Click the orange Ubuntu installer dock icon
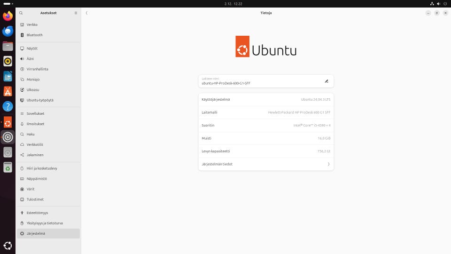This screenshot has height=254, width=451. 8,122
